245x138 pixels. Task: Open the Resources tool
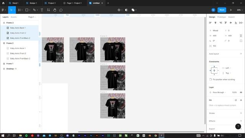49,10
